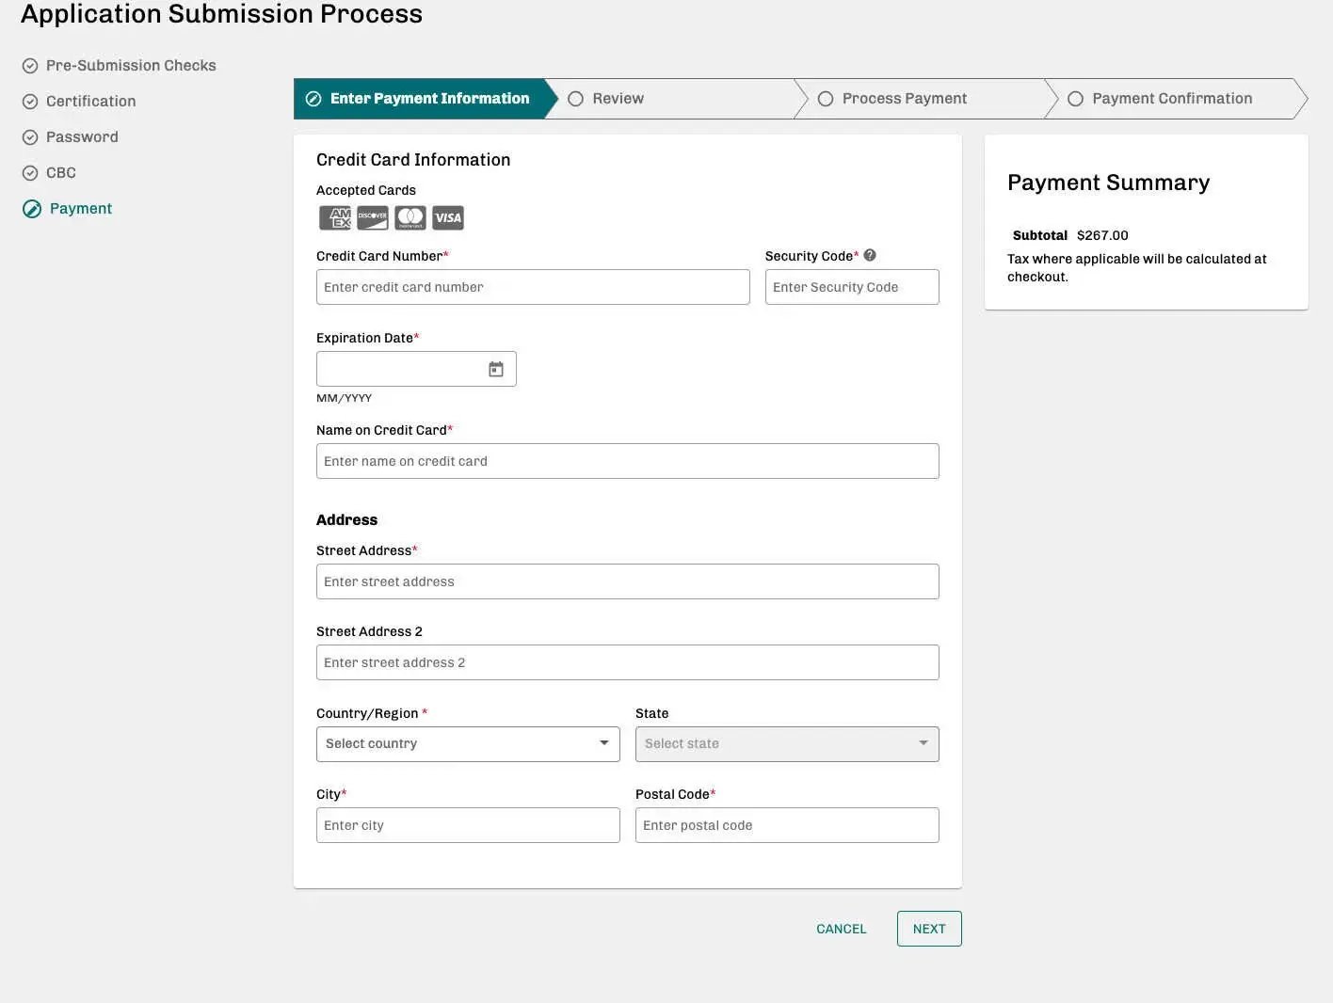The image size is (1333, 1003).
Task: Click the Pre-Submission Checks checkmark icon
Action: coord(30,66)
